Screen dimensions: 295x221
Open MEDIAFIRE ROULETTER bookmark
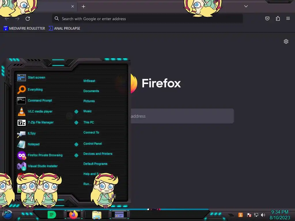[24, 28]
